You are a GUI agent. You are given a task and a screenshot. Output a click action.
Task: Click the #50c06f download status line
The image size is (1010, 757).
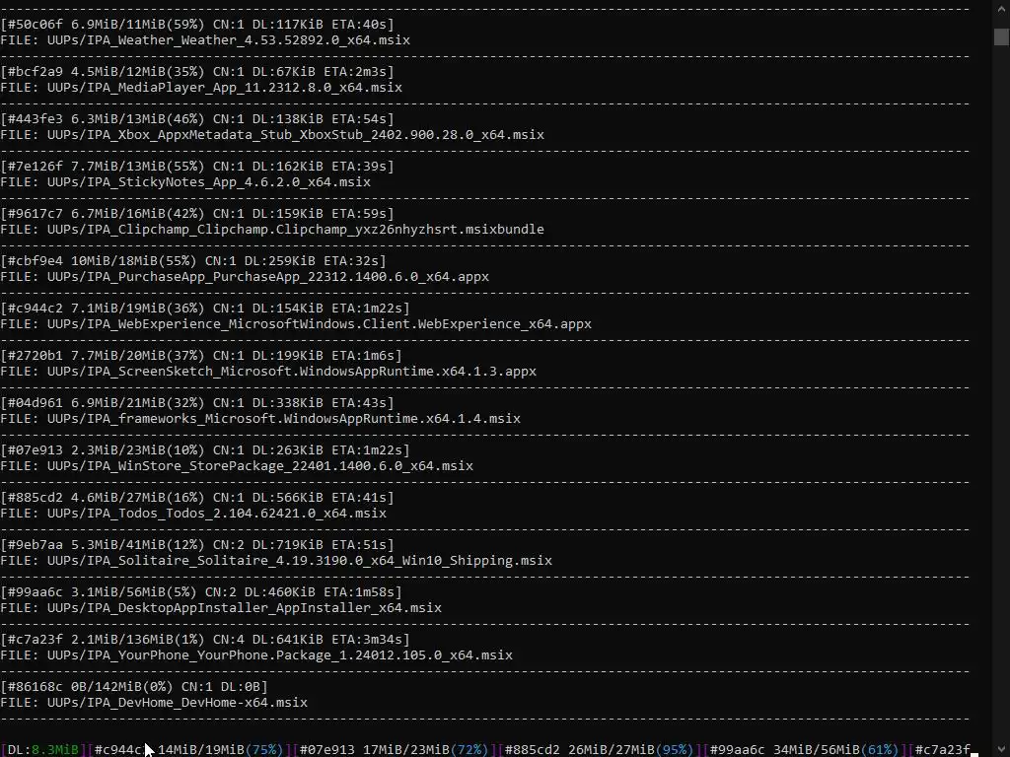coord(197,25)
